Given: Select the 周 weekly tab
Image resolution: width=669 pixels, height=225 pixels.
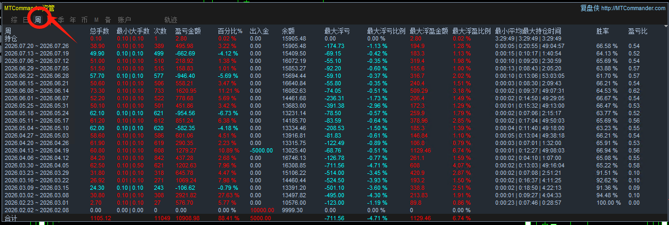Looking at the screenshot, I should click(38, 20).
